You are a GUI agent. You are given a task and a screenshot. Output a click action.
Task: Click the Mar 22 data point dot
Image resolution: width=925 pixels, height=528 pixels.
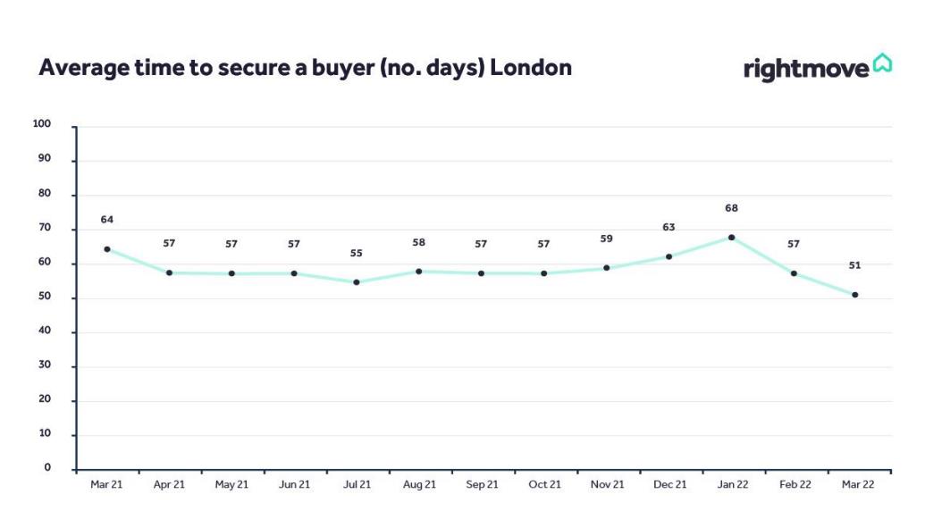tap(854, 295)
